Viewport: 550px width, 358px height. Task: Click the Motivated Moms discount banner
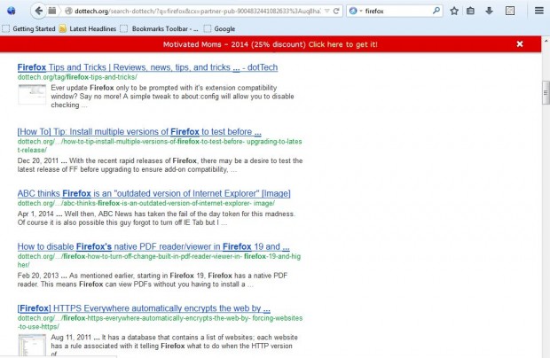270,44
